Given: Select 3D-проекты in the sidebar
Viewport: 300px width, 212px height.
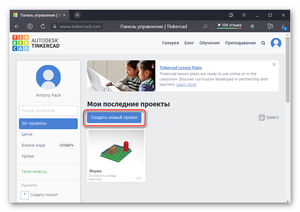Looking at the screenshot, I should (48, 124).
